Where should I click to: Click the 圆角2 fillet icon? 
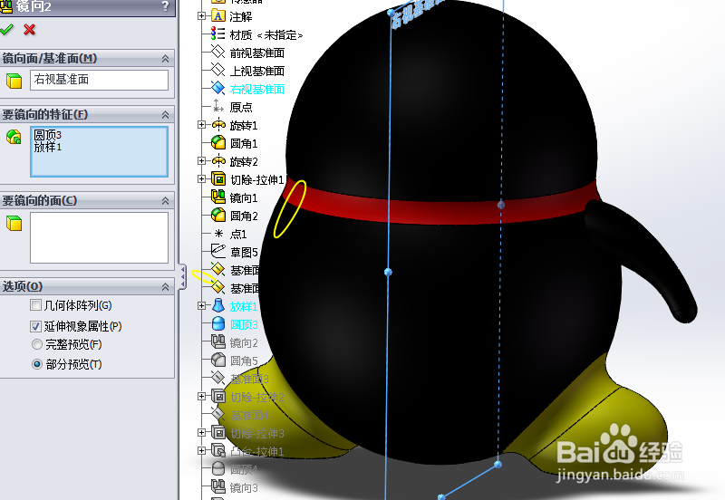[218, 215]
